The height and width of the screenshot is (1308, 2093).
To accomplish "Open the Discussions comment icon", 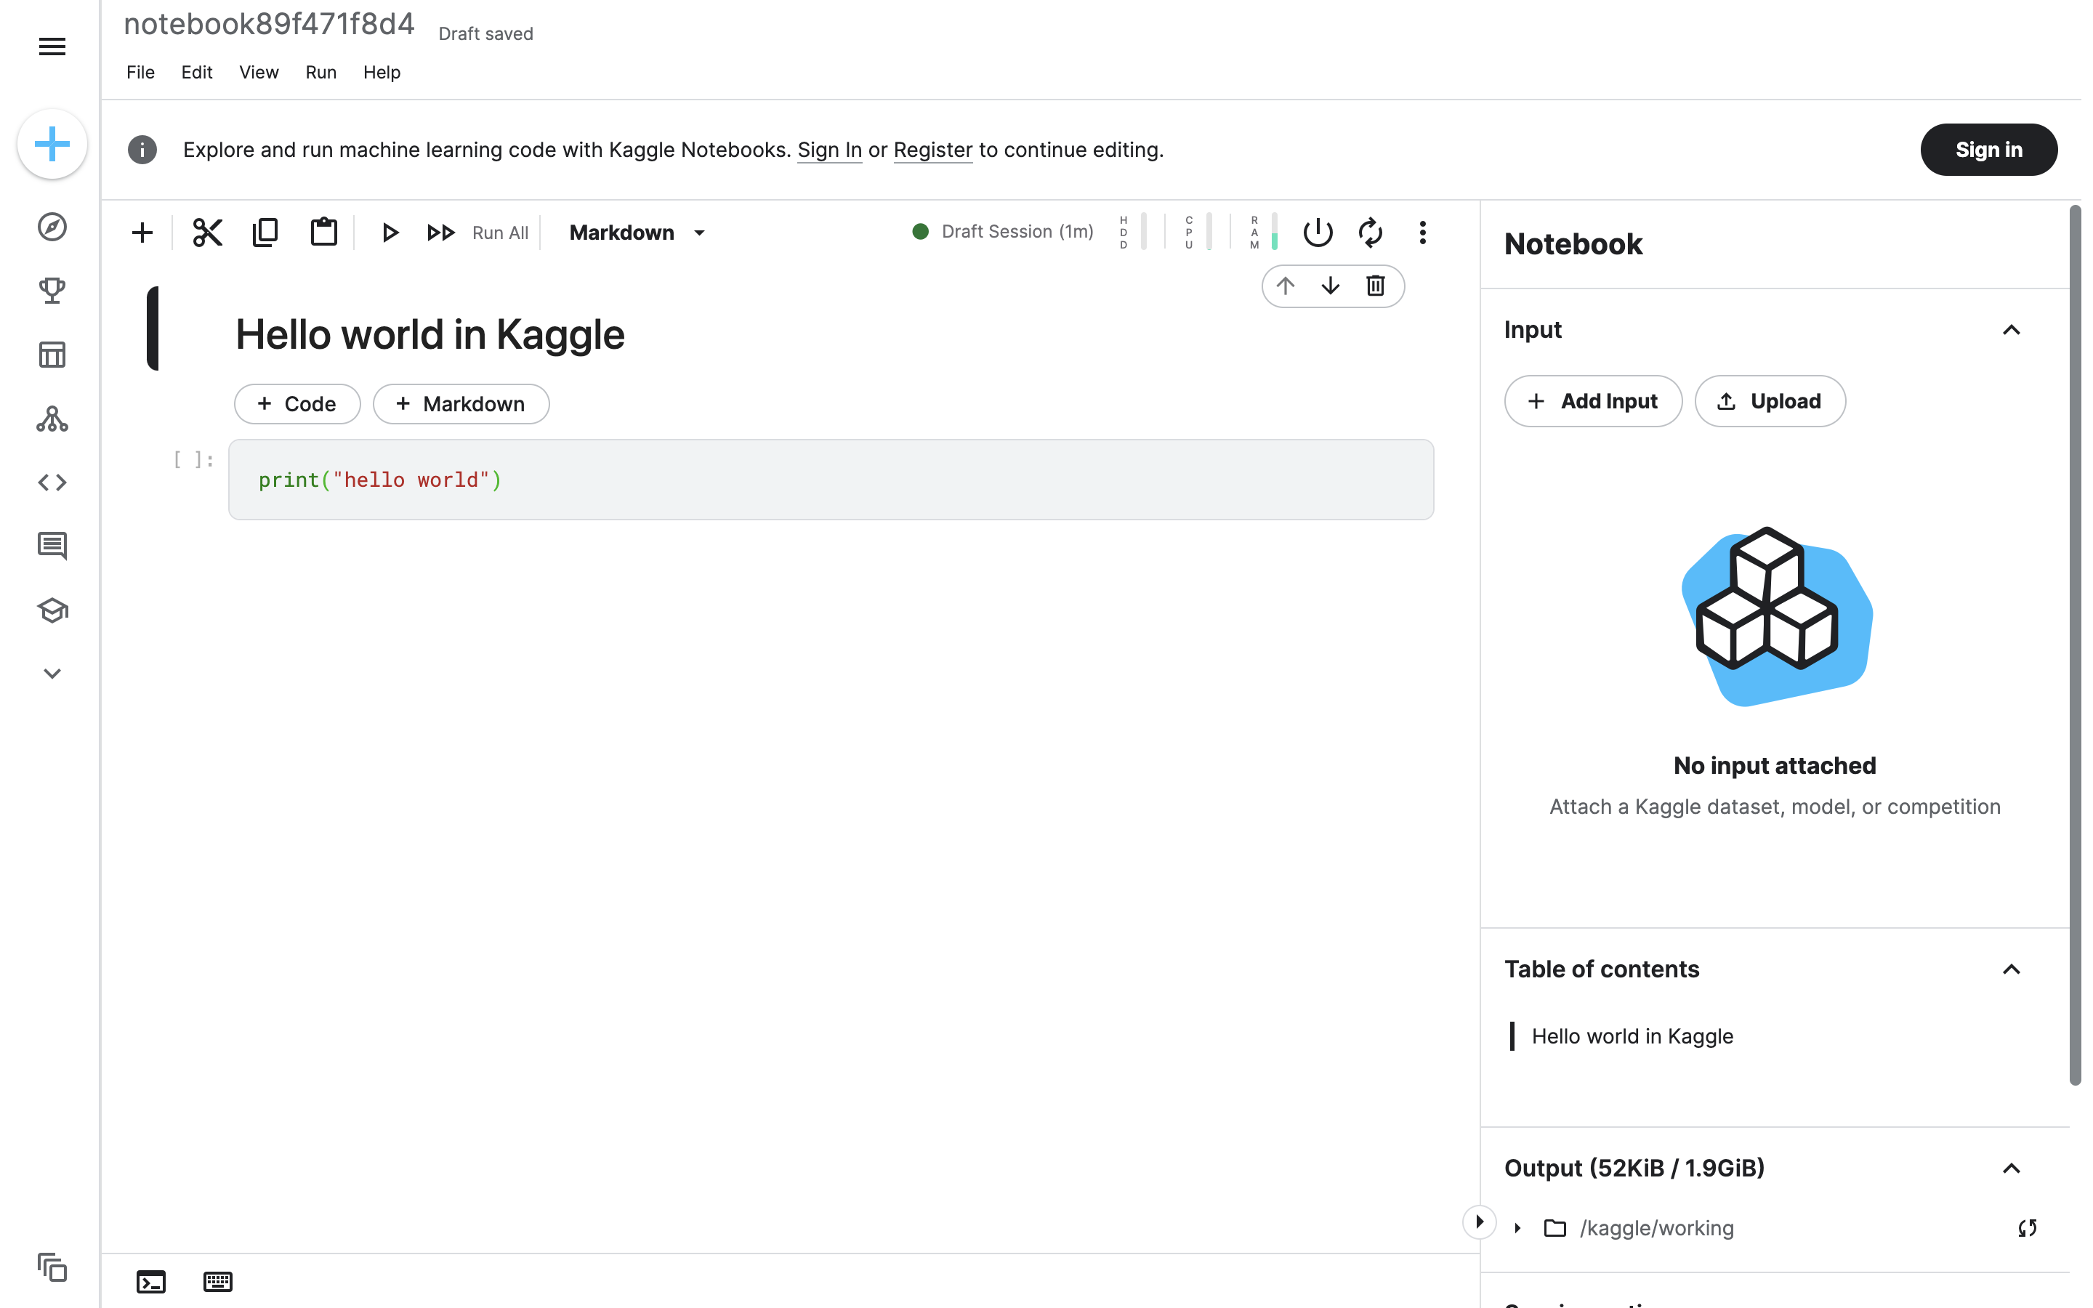I will 52,546.
